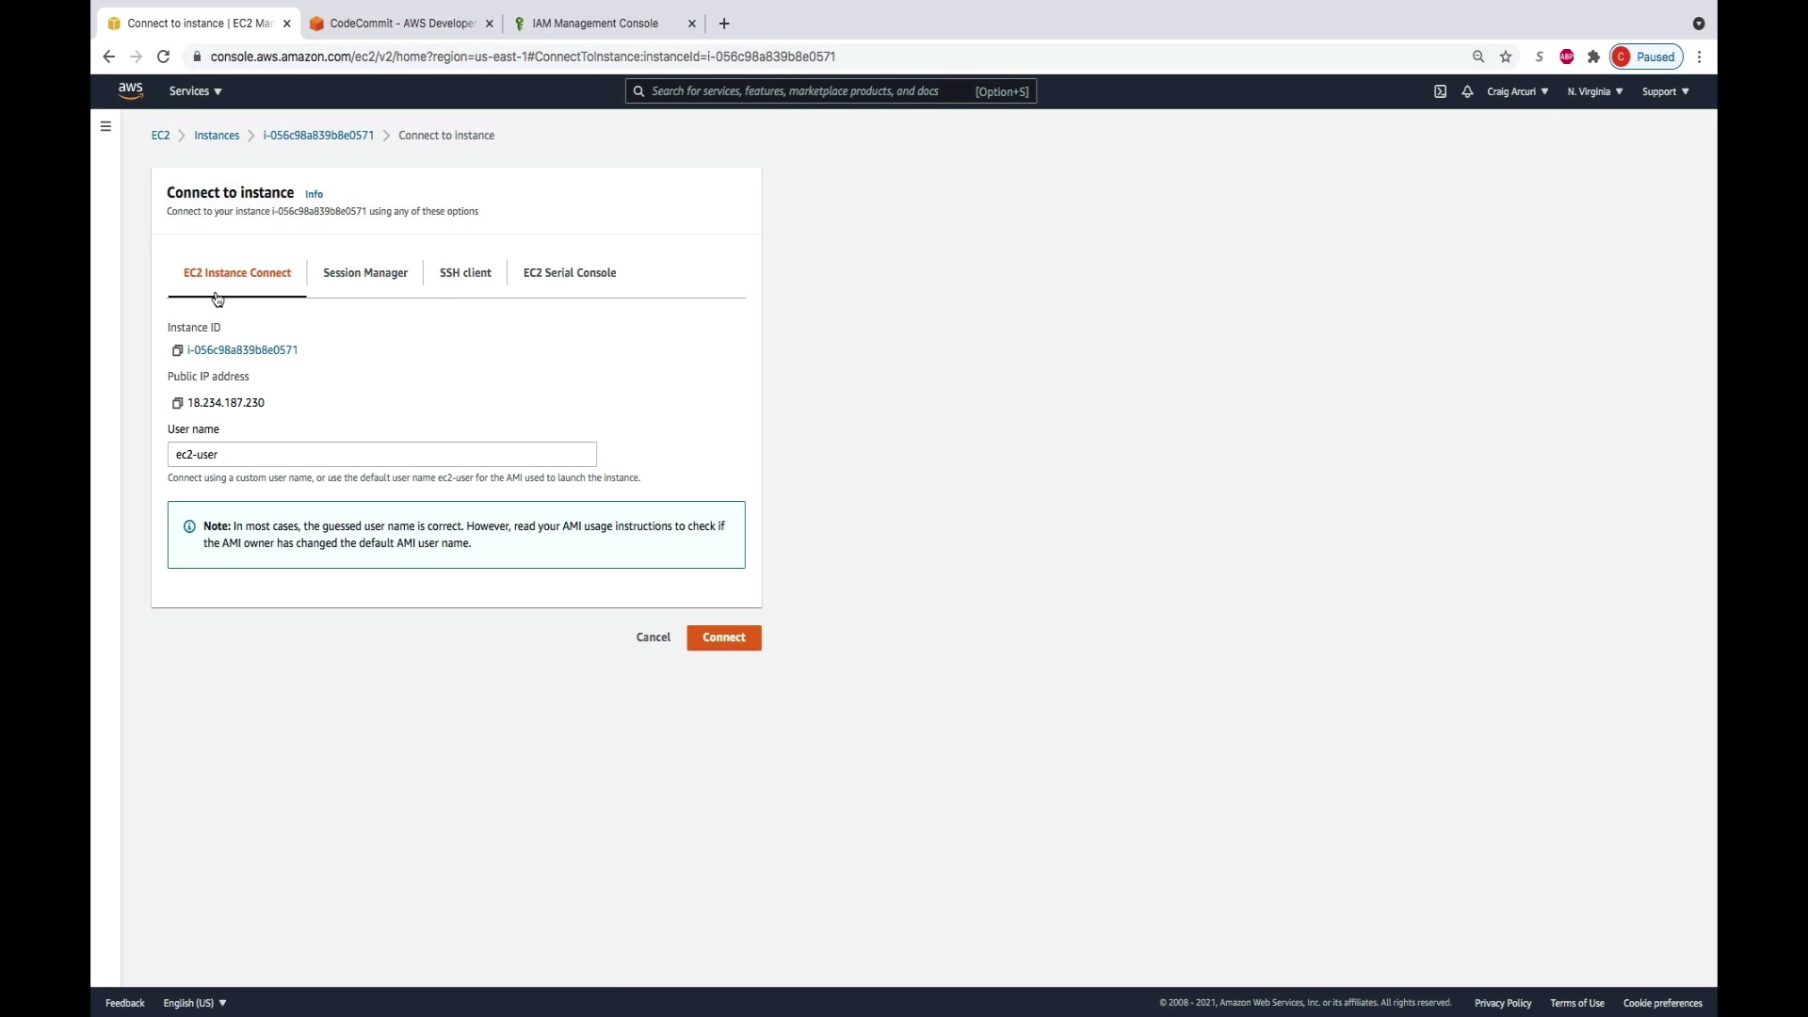1808x1017 pixels.
Task: Click the AWS logo home icon
Action: (x=130, y=90)
